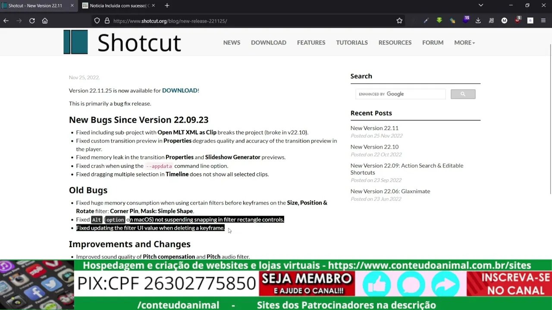Click the page vertical scrollbar
Screen dimensions: 552x310
[x=550, y=119]
